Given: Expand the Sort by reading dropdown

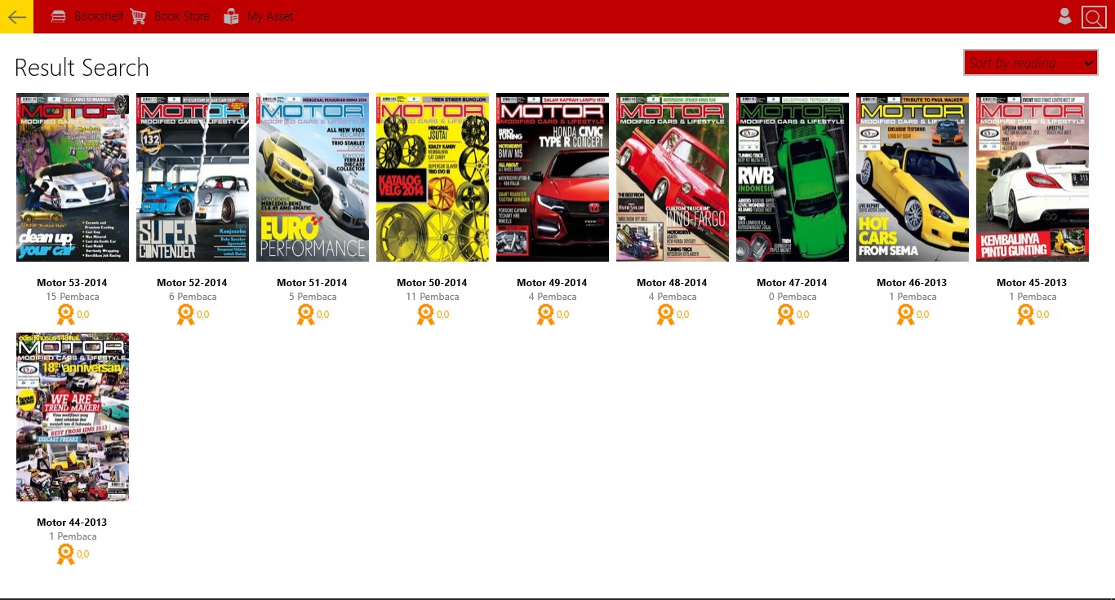Looking at the screenshot, I should pos(1031,63).
